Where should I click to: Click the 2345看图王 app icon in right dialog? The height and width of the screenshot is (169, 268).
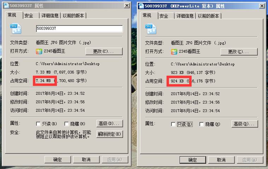pyautogui.click(x=174, y=52)
